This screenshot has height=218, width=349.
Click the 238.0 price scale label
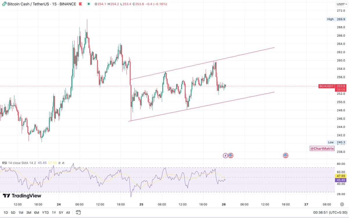[x=341, y=152]
